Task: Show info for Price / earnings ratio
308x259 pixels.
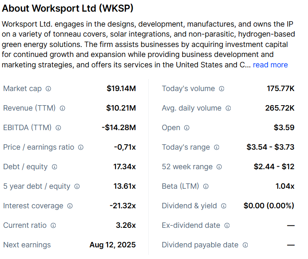Action: click(81, 148)
